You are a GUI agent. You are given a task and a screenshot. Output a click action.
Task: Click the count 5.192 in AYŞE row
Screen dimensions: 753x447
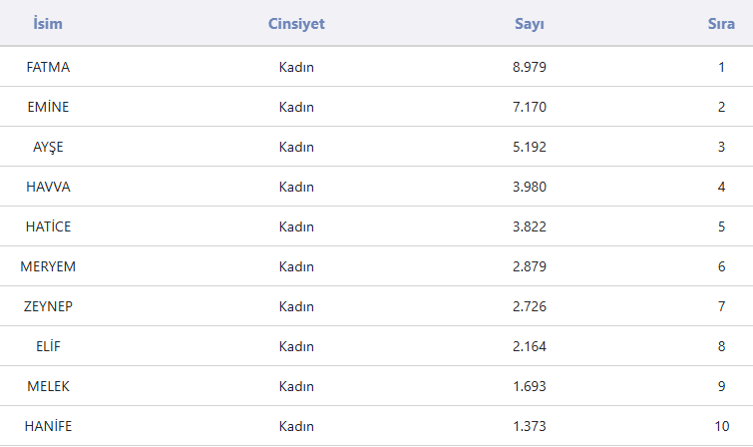point(529,147)
